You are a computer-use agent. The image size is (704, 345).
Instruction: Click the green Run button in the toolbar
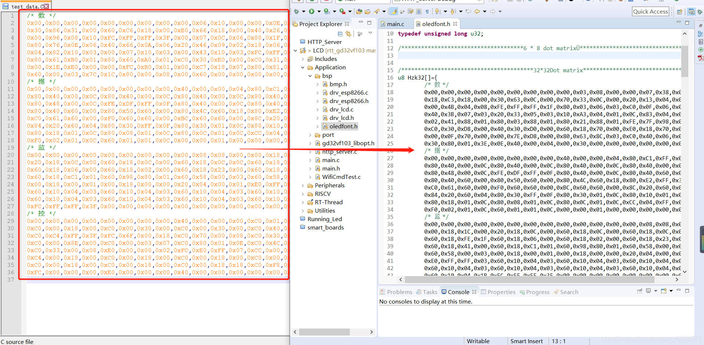pyautogui.click(x=312, y=11)
